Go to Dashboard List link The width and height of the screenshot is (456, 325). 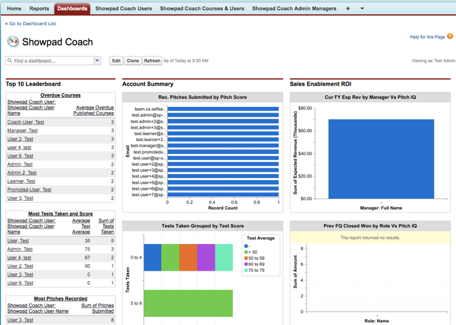coord(32,23)
